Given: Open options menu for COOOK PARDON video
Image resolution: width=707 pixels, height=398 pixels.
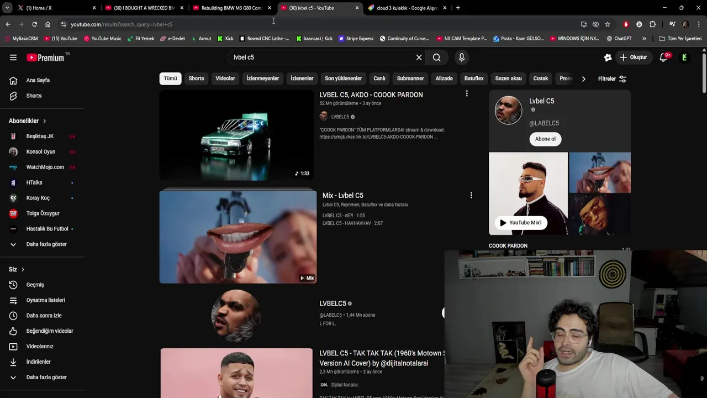Looking at the screenshot, I should [467, 94].
